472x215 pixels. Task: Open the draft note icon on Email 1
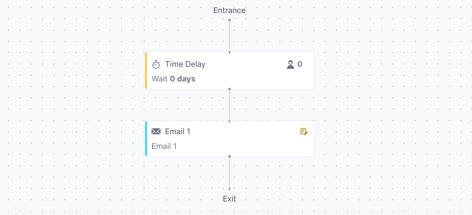pyautogui.click(x=304, y=132)
